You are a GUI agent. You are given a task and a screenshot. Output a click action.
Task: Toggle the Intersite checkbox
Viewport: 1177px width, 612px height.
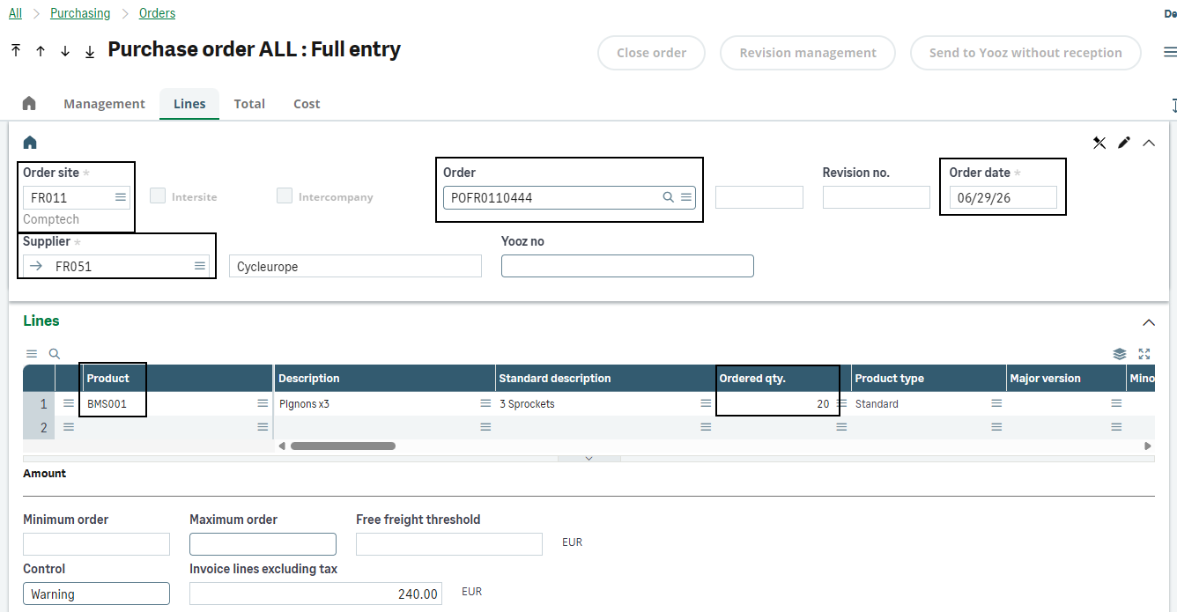point(158,195)
